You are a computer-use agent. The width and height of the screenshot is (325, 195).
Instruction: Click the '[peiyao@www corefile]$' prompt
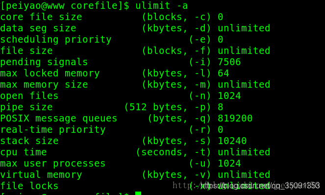pos(65,5)
